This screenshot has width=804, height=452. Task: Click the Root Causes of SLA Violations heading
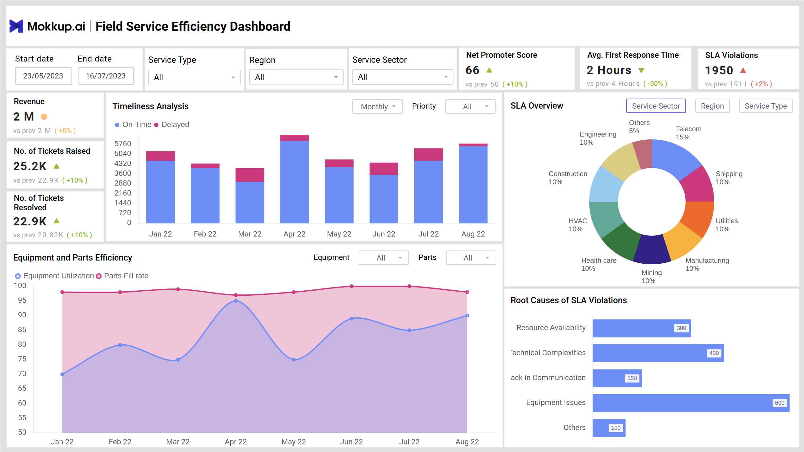coord(568,300)
